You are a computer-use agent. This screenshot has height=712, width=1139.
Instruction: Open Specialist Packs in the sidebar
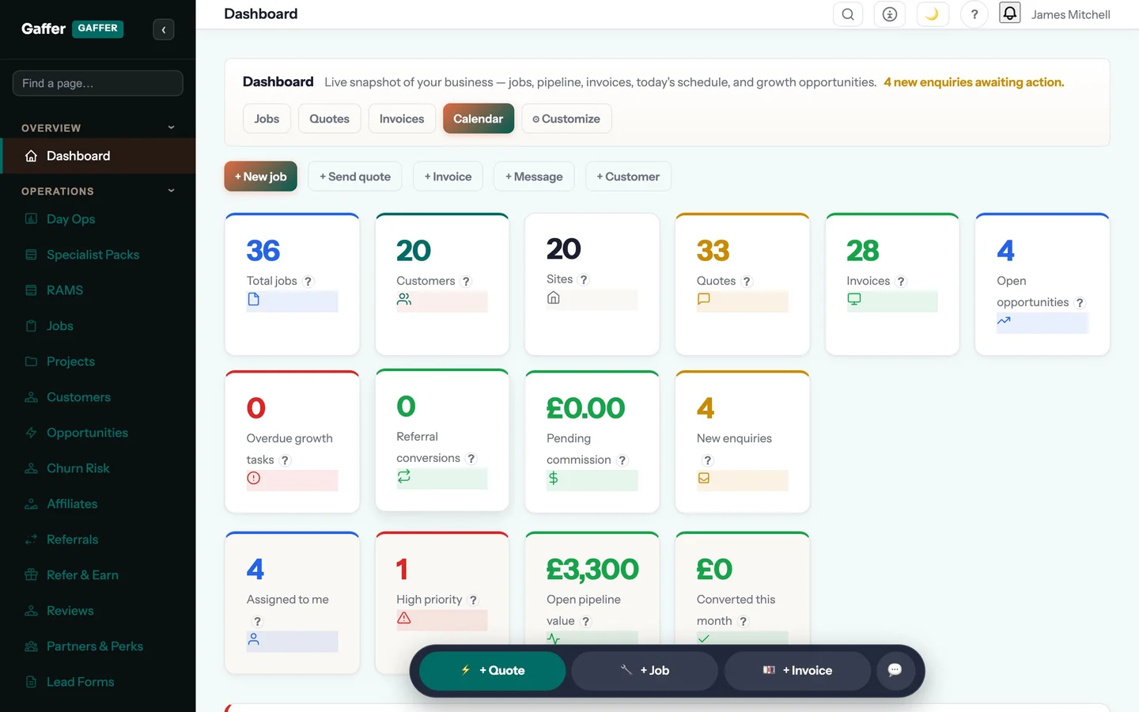tap(98, 255)
